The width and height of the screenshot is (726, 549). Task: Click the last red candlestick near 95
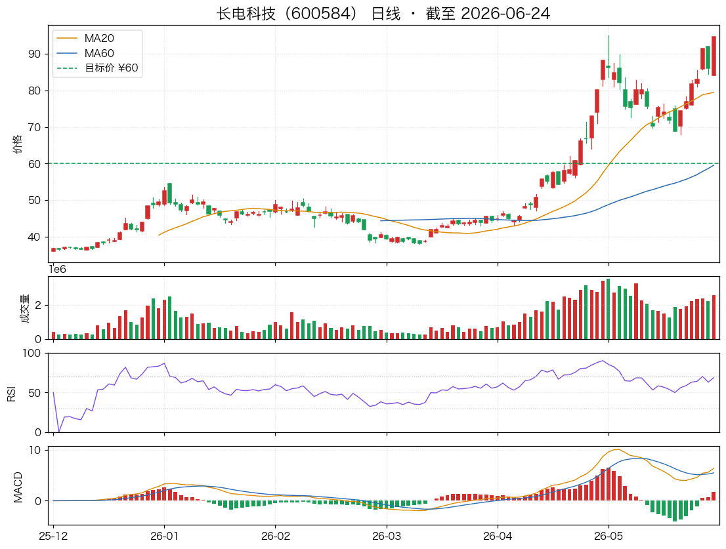pyautogui.click(x=714, y=56)
